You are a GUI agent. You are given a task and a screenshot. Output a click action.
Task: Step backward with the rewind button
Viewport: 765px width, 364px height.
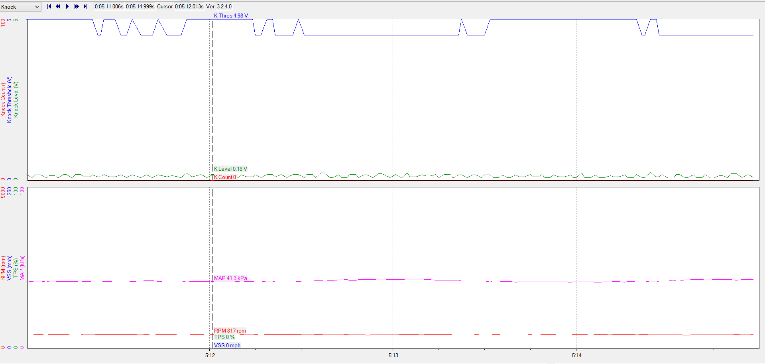tap(58, 6)
